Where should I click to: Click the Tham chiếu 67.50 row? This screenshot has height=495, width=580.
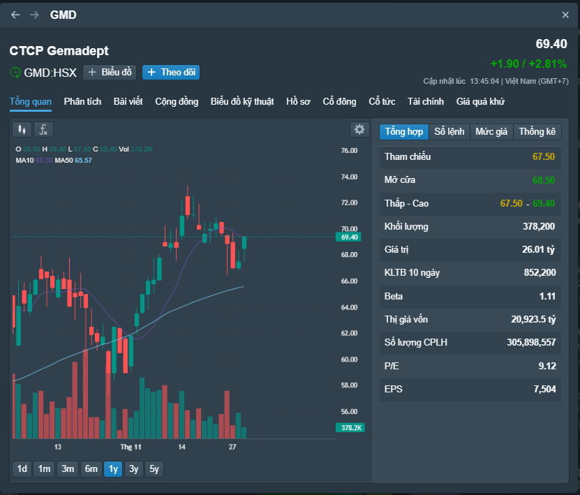pos(470,157)
